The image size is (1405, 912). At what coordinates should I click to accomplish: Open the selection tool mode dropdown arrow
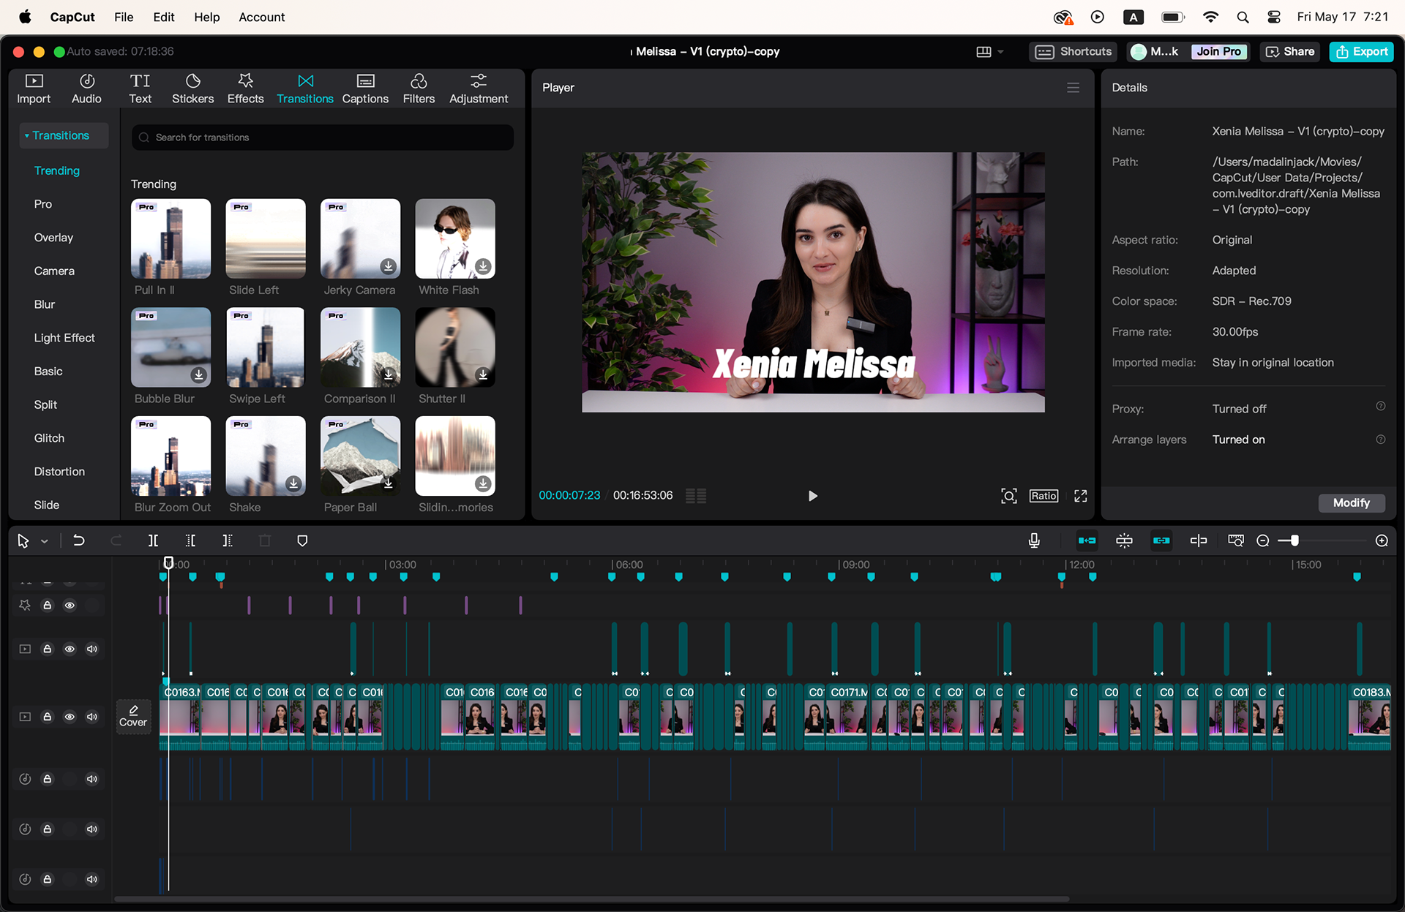point(45,541)
